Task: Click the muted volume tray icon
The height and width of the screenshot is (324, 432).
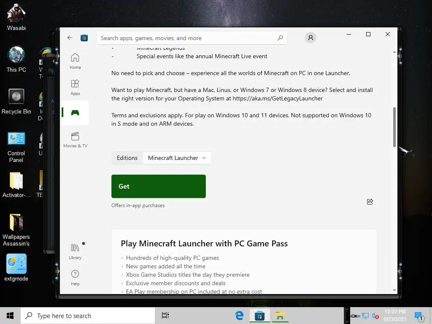Action: coord(375,316)
